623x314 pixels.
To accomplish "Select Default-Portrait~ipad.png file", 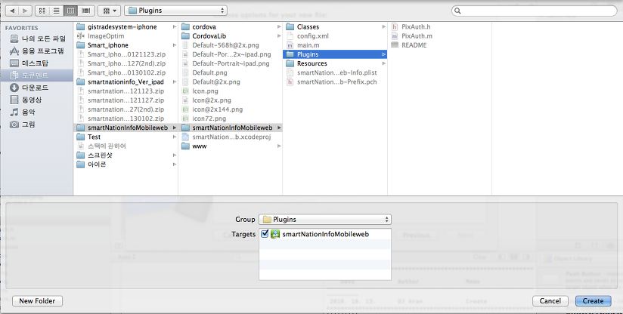I will point(231,63).
